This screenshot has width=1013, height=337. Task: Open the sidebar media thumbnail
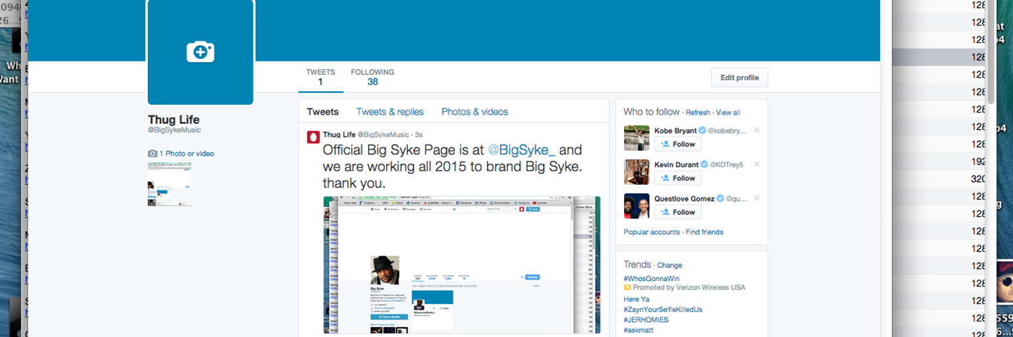point(170,184)
